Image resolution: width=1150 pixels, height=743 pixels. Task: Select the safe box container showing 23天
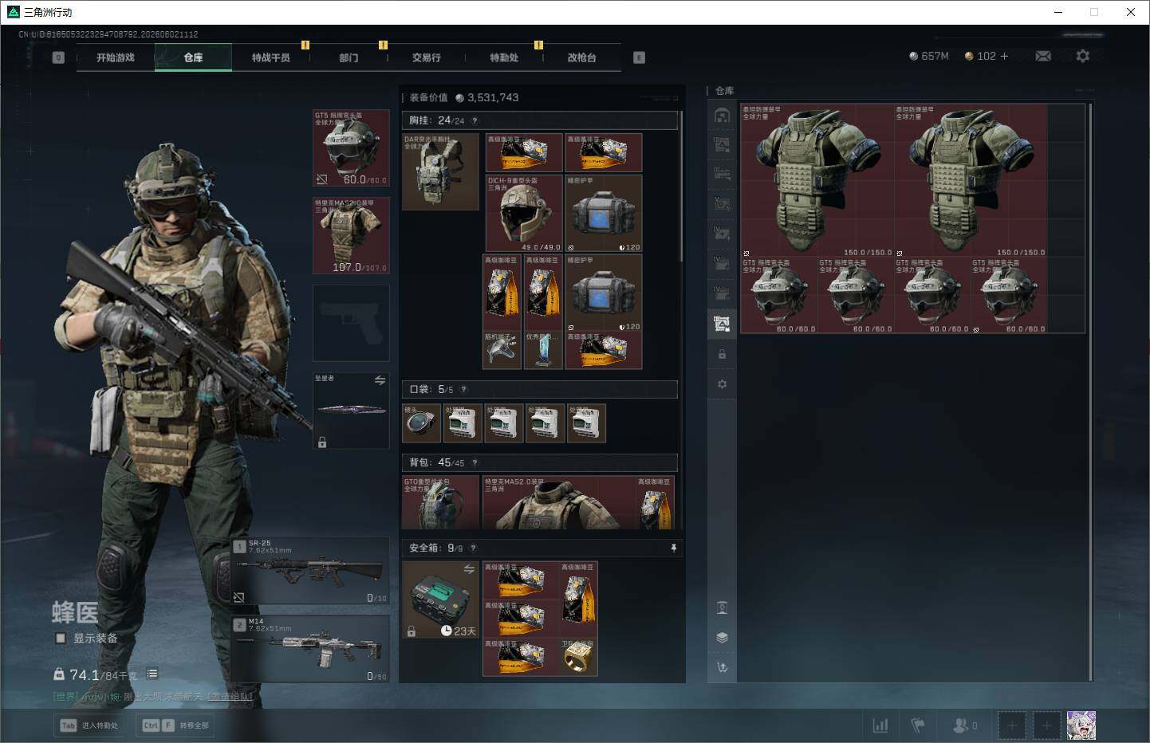pos(440,600)
